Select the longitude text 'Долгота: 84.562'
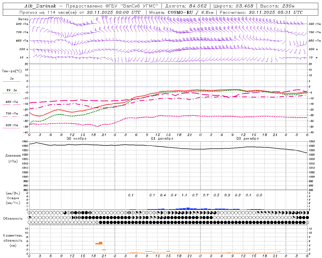The width and height of the screenshot is (322, 258). [x=186, y=6]
